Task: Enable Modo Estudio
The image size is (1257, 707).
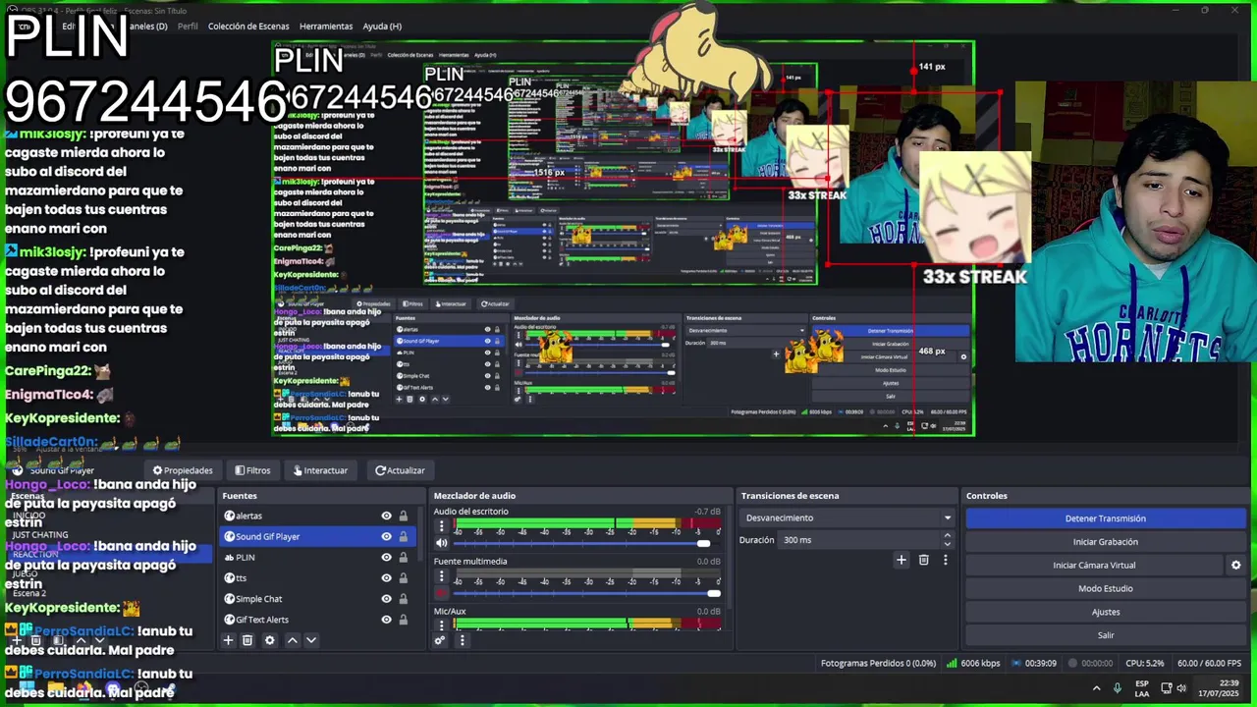Action: pyautogui.click(x=1106, y=588)
